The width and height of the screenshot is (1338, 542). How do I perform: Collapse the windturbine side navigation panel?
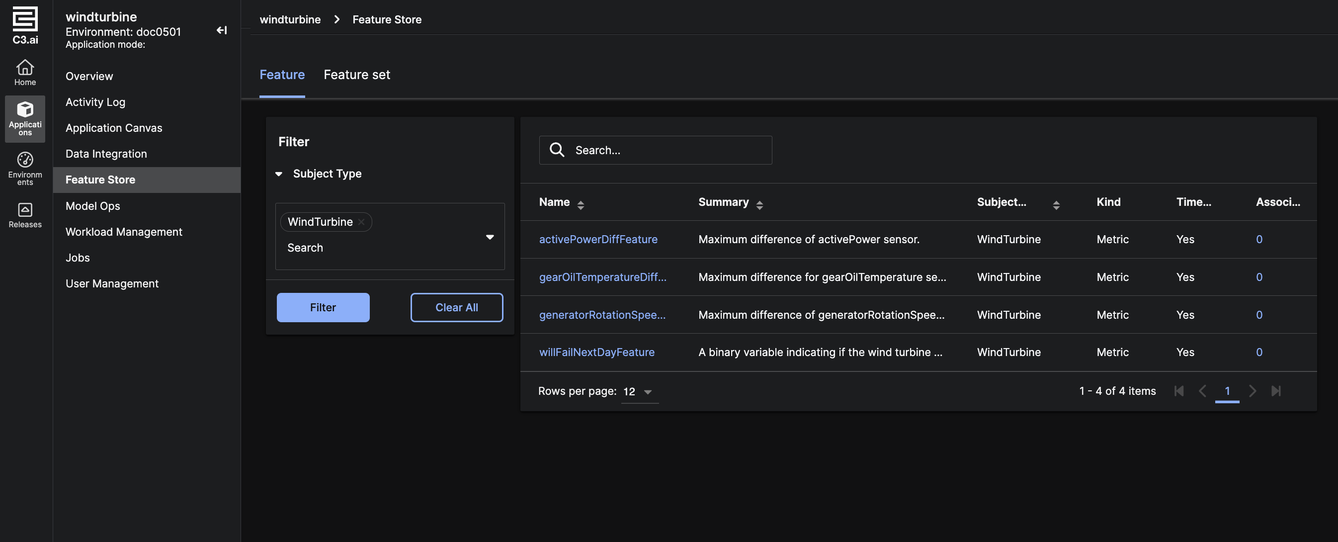coord(222,30)
